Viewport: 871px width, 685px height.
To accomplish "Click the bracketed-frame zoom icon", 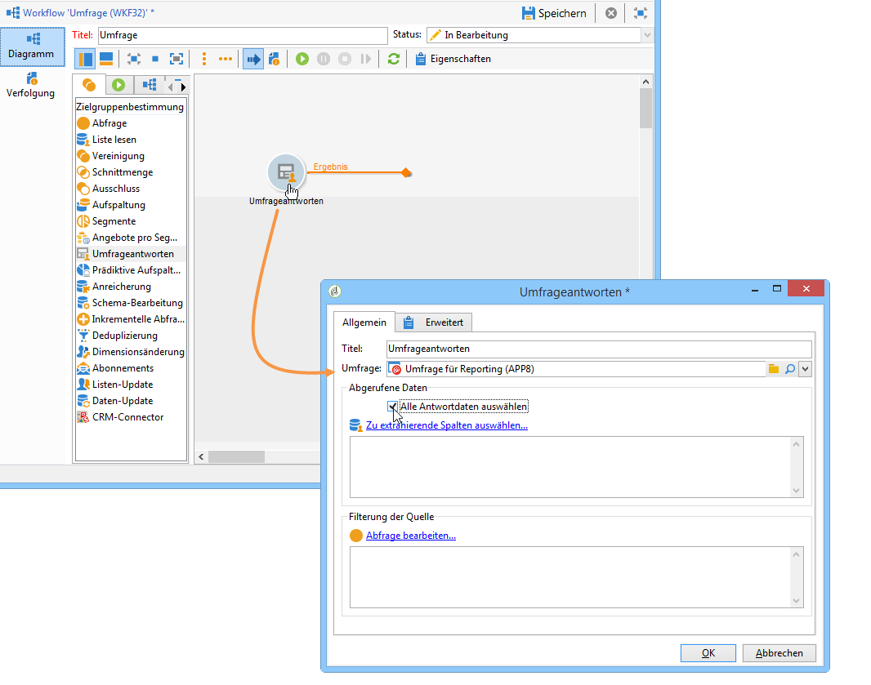I will click(176, 59).
